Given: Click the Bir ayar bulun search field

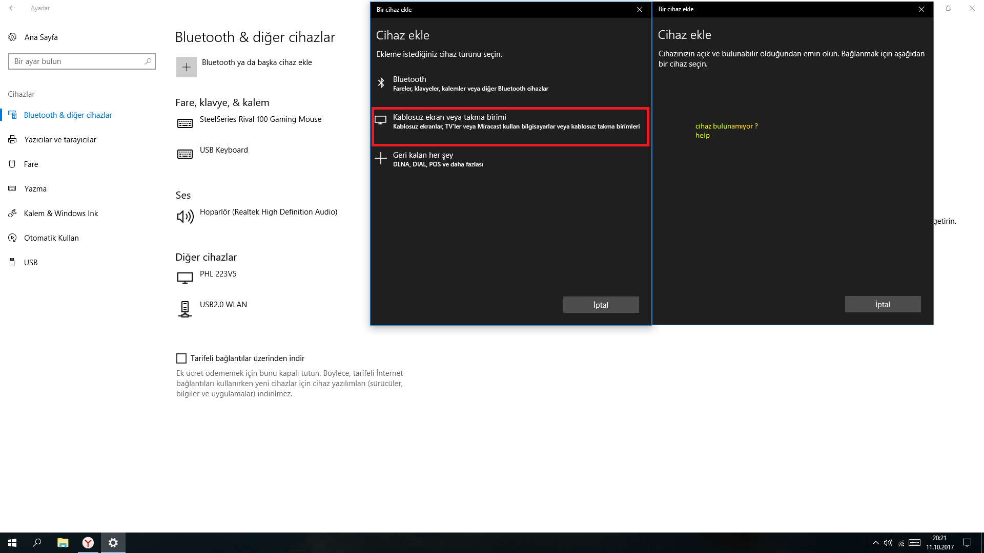Looking at the screenshot, I should (77, 61).
